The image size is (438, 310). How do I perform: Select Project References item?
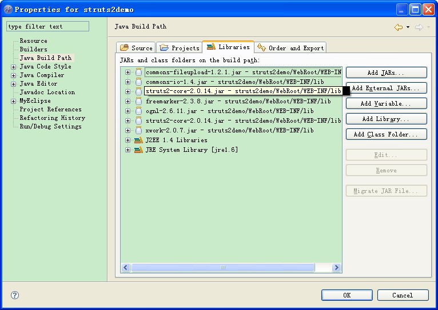(50, 109)
